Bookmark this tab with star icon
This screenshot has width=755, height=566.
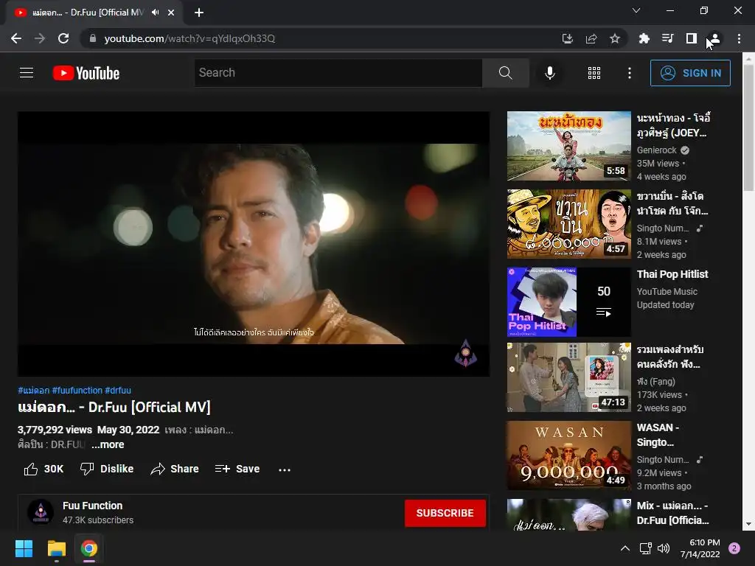click(x=615, y=38)
